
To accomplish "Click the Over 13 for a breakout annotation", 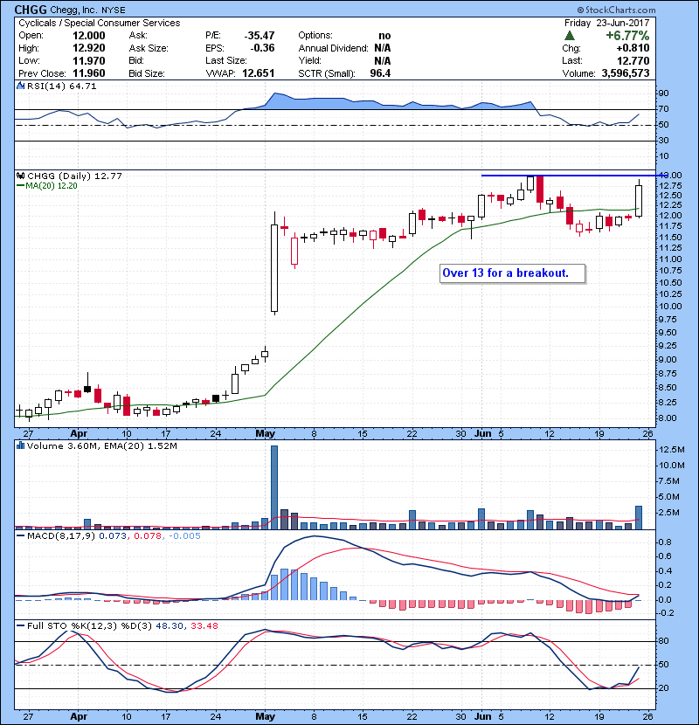I will [512, 273].
